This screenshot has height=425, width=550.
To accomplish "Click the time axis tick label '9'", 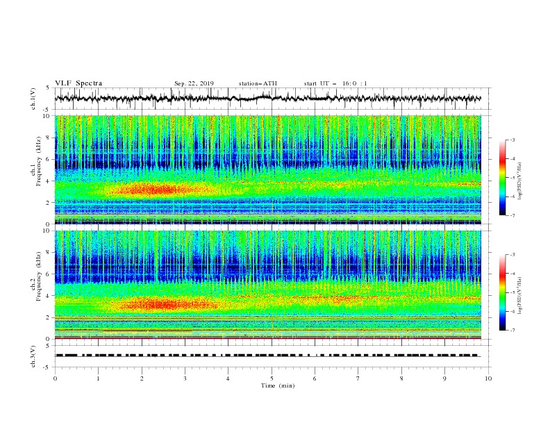I will (x=444, y=378).
